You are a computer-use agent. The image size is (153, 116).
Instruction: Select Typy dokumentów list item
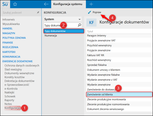click(64, 31)
